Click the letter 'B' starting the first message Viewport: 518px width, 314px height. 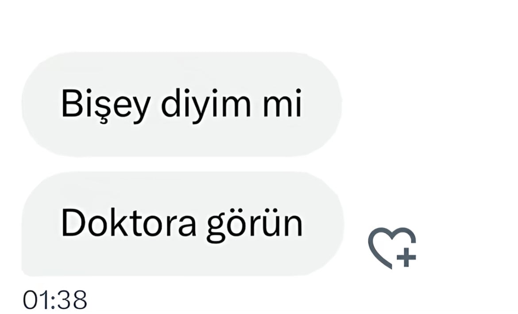tap(71, 103)
